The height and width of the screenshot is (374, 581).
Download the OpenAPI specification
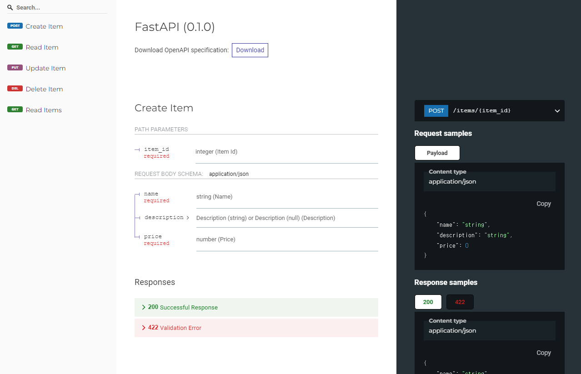[x=250, y=50]
